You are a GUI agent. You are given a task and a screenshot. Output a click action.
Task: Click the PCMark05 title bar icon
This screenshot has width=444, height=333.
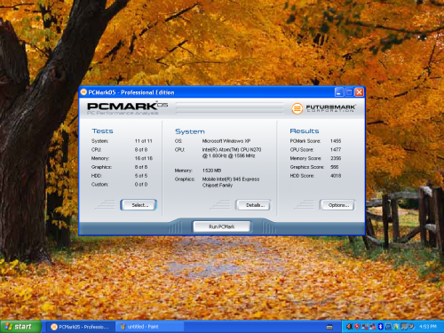click(83, 92)
